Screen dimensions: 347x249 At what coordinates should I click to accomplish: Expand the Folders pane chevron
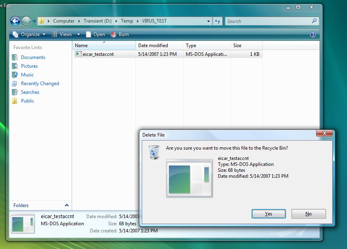point(67,205)
